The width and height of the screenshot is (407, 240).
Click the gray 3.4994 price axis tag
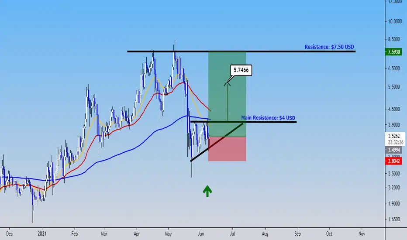point(393,150)
